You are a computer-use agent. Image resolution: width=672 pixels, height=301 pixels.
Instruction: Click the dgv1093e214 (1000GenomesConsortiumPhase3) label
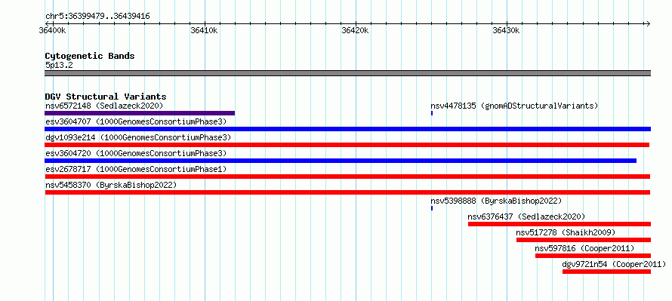pyautogui.click(x=138, y=137)
